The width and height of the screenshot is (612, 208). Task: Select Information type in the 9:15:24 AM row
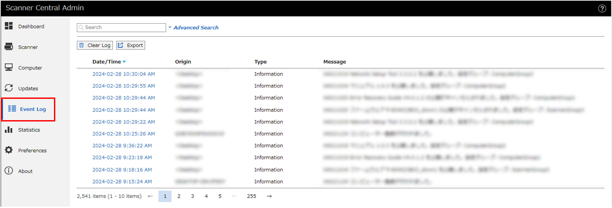(x=269, y=182)
